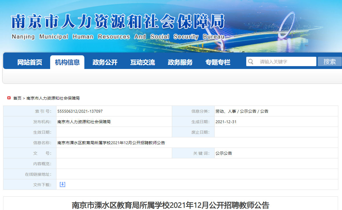Click the file download icon
Viewport: 342px width, 210px height.
tap(62, 184)
